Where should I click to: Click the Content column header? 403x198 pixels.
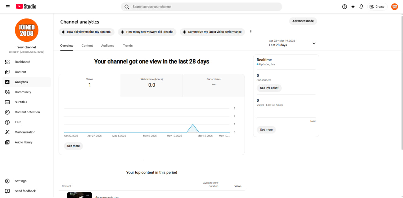[66, 186]
